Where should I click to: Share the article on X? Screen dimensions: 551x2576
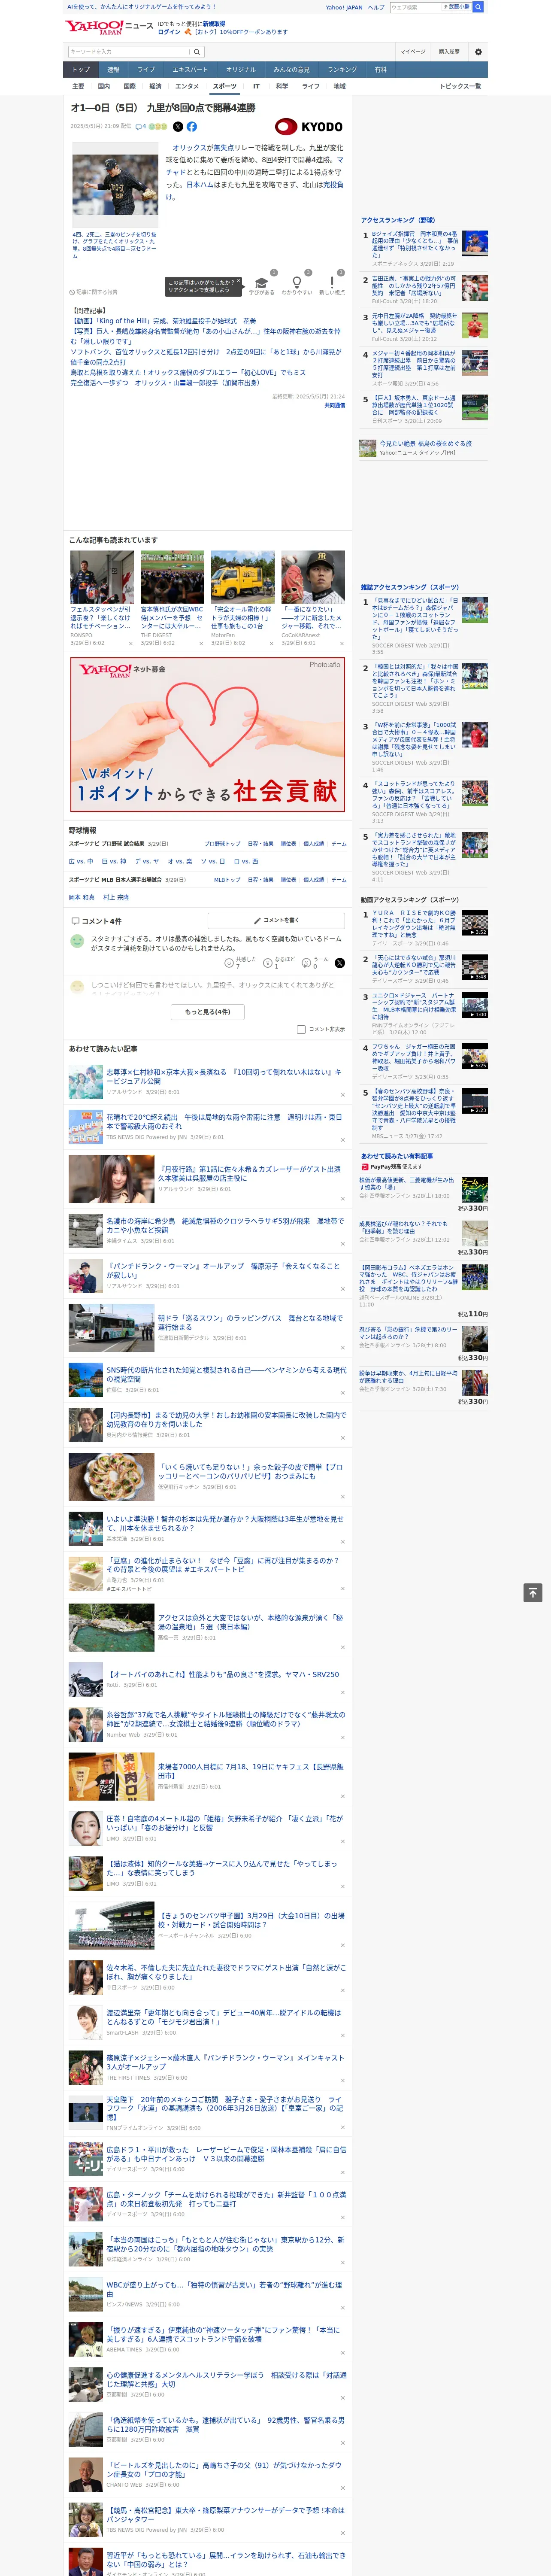point(178,127)
